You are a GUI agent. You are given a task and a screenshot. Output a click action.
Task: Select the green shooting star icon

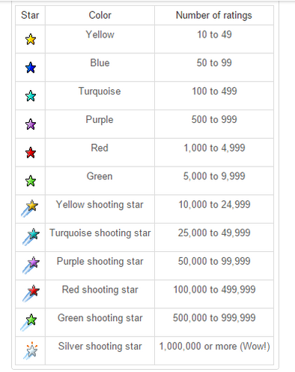[28, 322]
